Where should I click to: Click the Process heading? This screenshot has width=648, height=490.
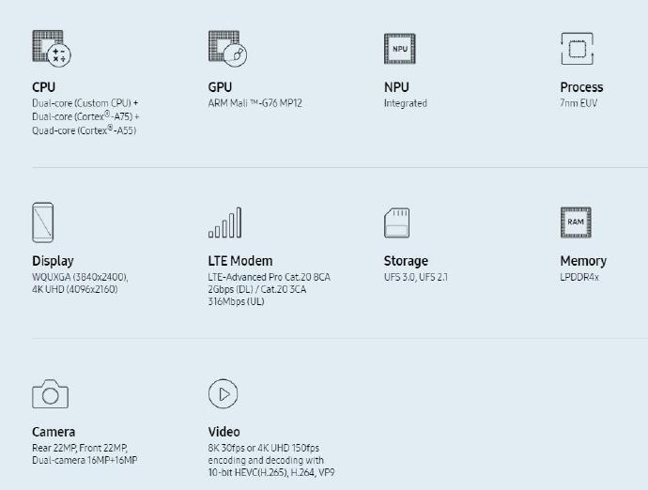pyautogui.click(x=581, y=87)
